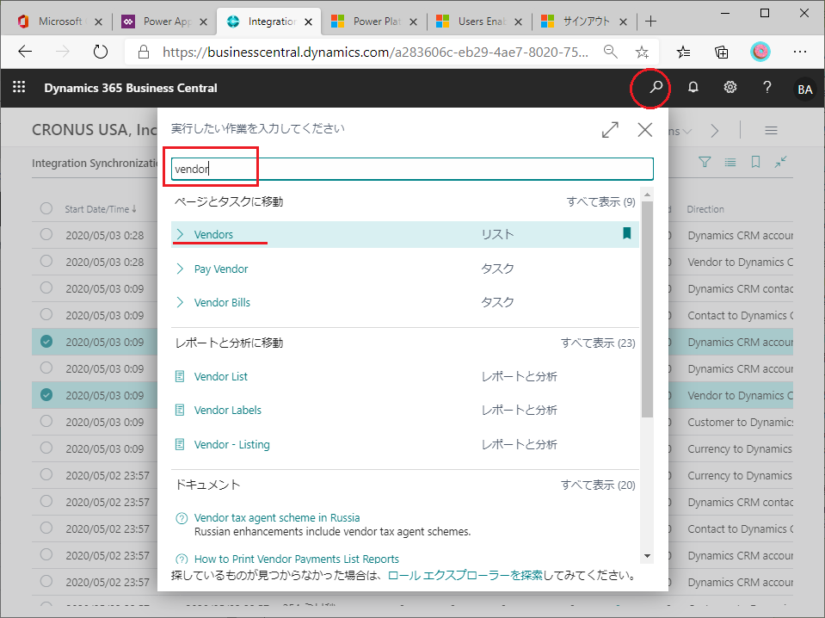Click browser back arrow
The width and height of the screenshot is (825, 618).
pos(25,52)
